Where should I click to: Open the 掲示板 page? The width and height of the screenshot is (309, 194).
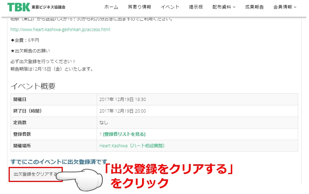pos(196,7)
